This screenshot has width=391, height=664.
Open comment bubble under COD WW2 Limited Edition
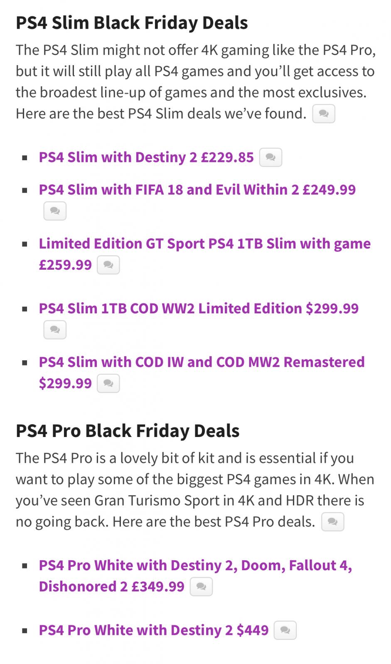[x=55, y=330]
